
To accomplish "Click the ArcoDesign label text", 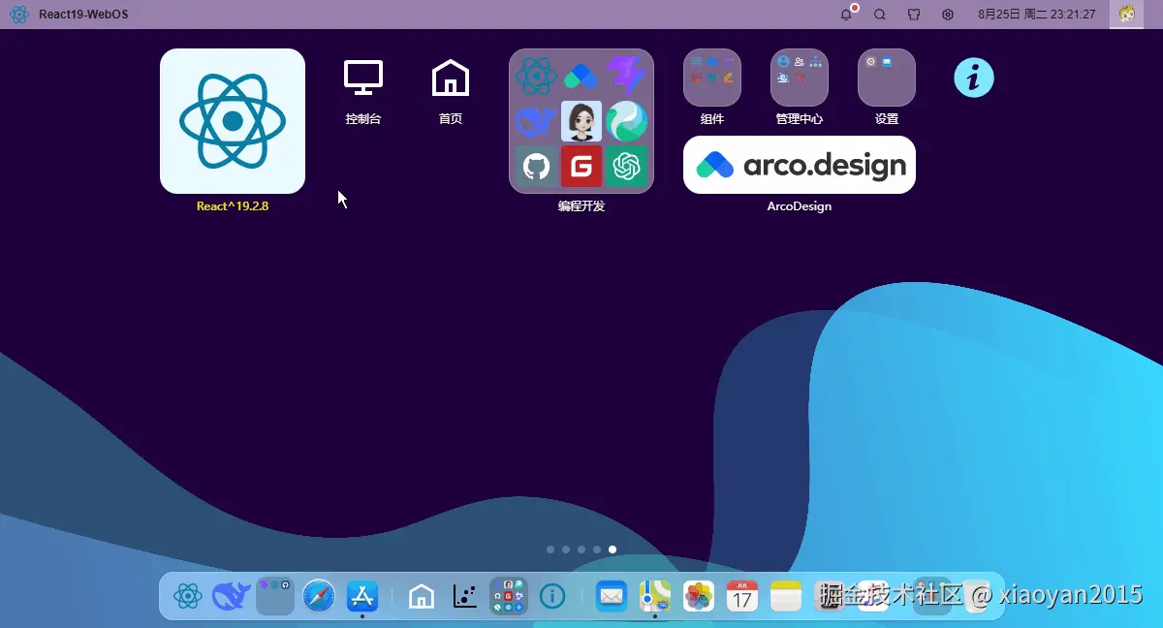I will (800, 206).
